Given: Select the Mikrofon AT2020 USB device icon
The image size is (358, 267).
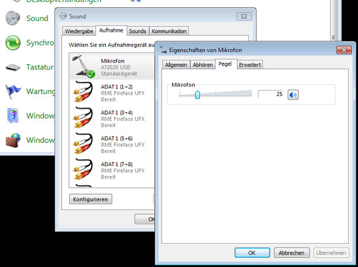Looking at the screenshot, I should click(x=83, y=67).
